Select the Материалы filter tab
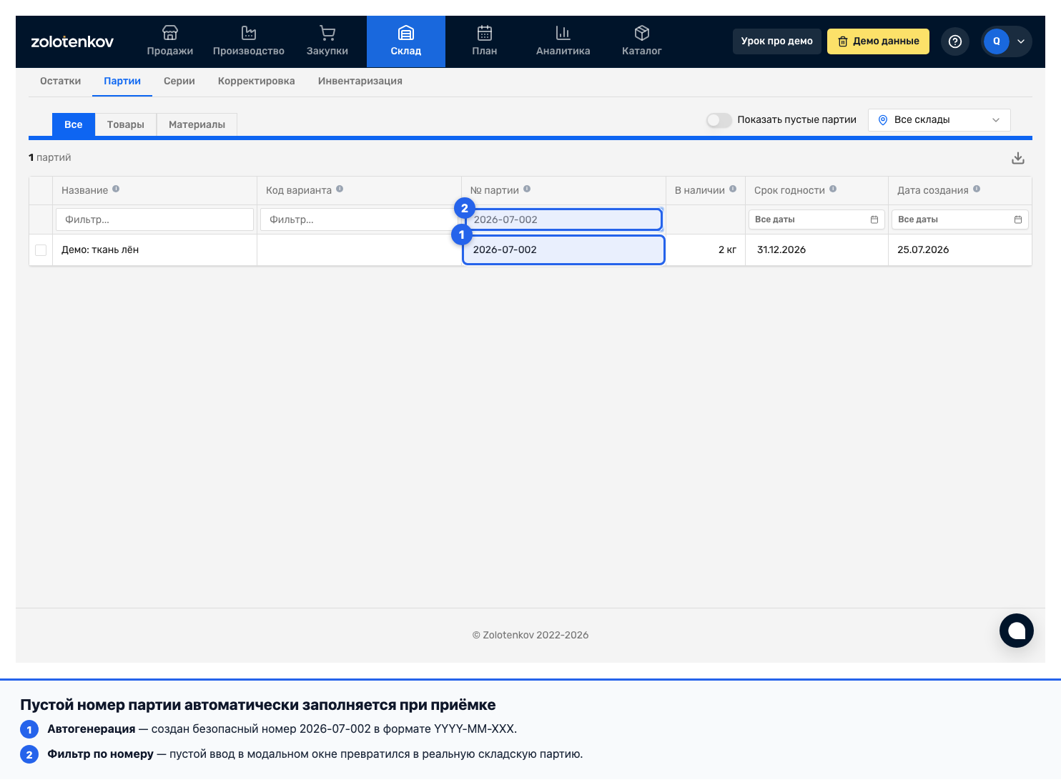 [197, 124]
